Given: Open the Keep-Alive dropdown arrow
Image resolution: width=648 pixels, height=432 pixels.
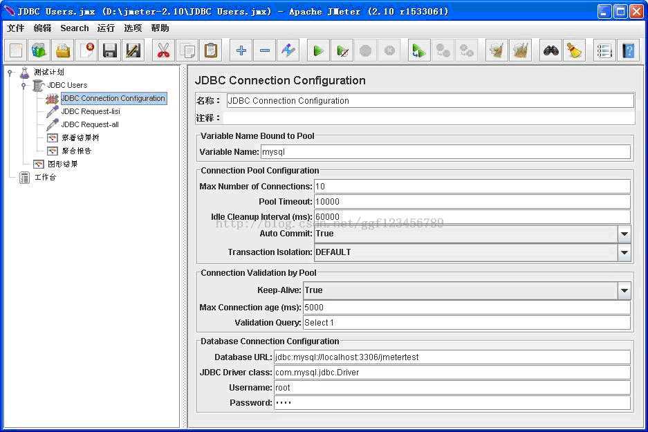Looking at the screenshot, I should (624, 290).
